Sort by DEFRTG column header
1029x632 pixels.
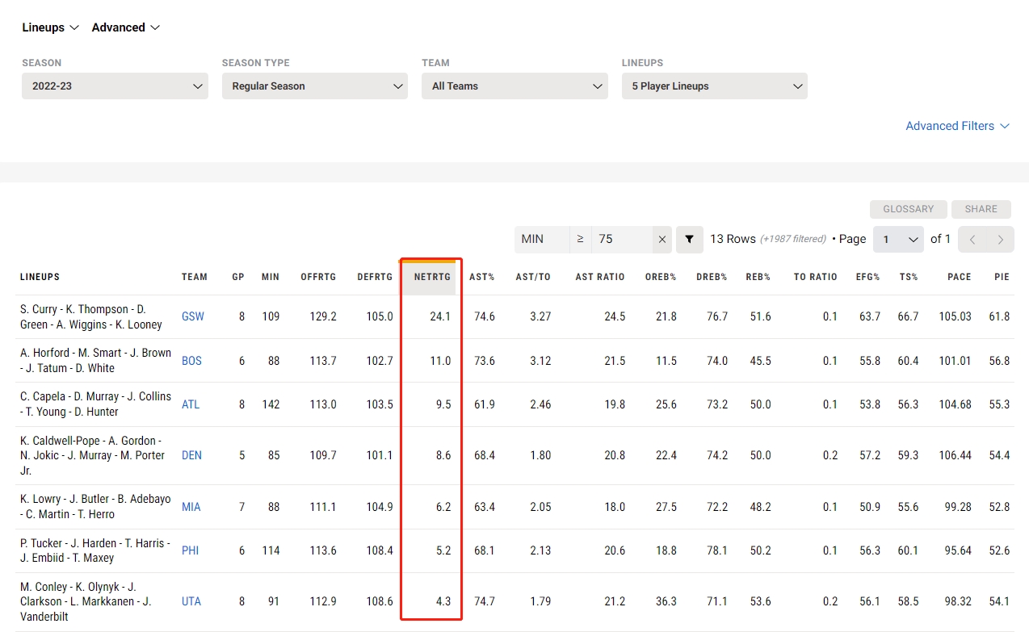(x=375, y=277)
